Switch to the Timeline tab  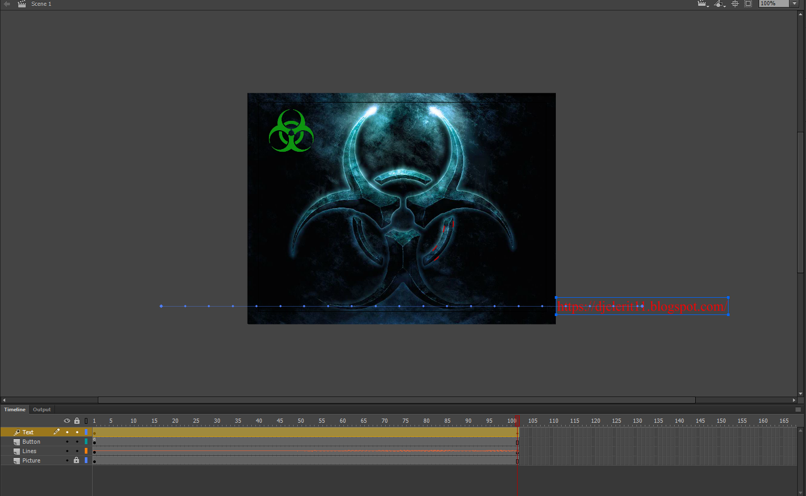pyautogui.click(x=15, y=410)
